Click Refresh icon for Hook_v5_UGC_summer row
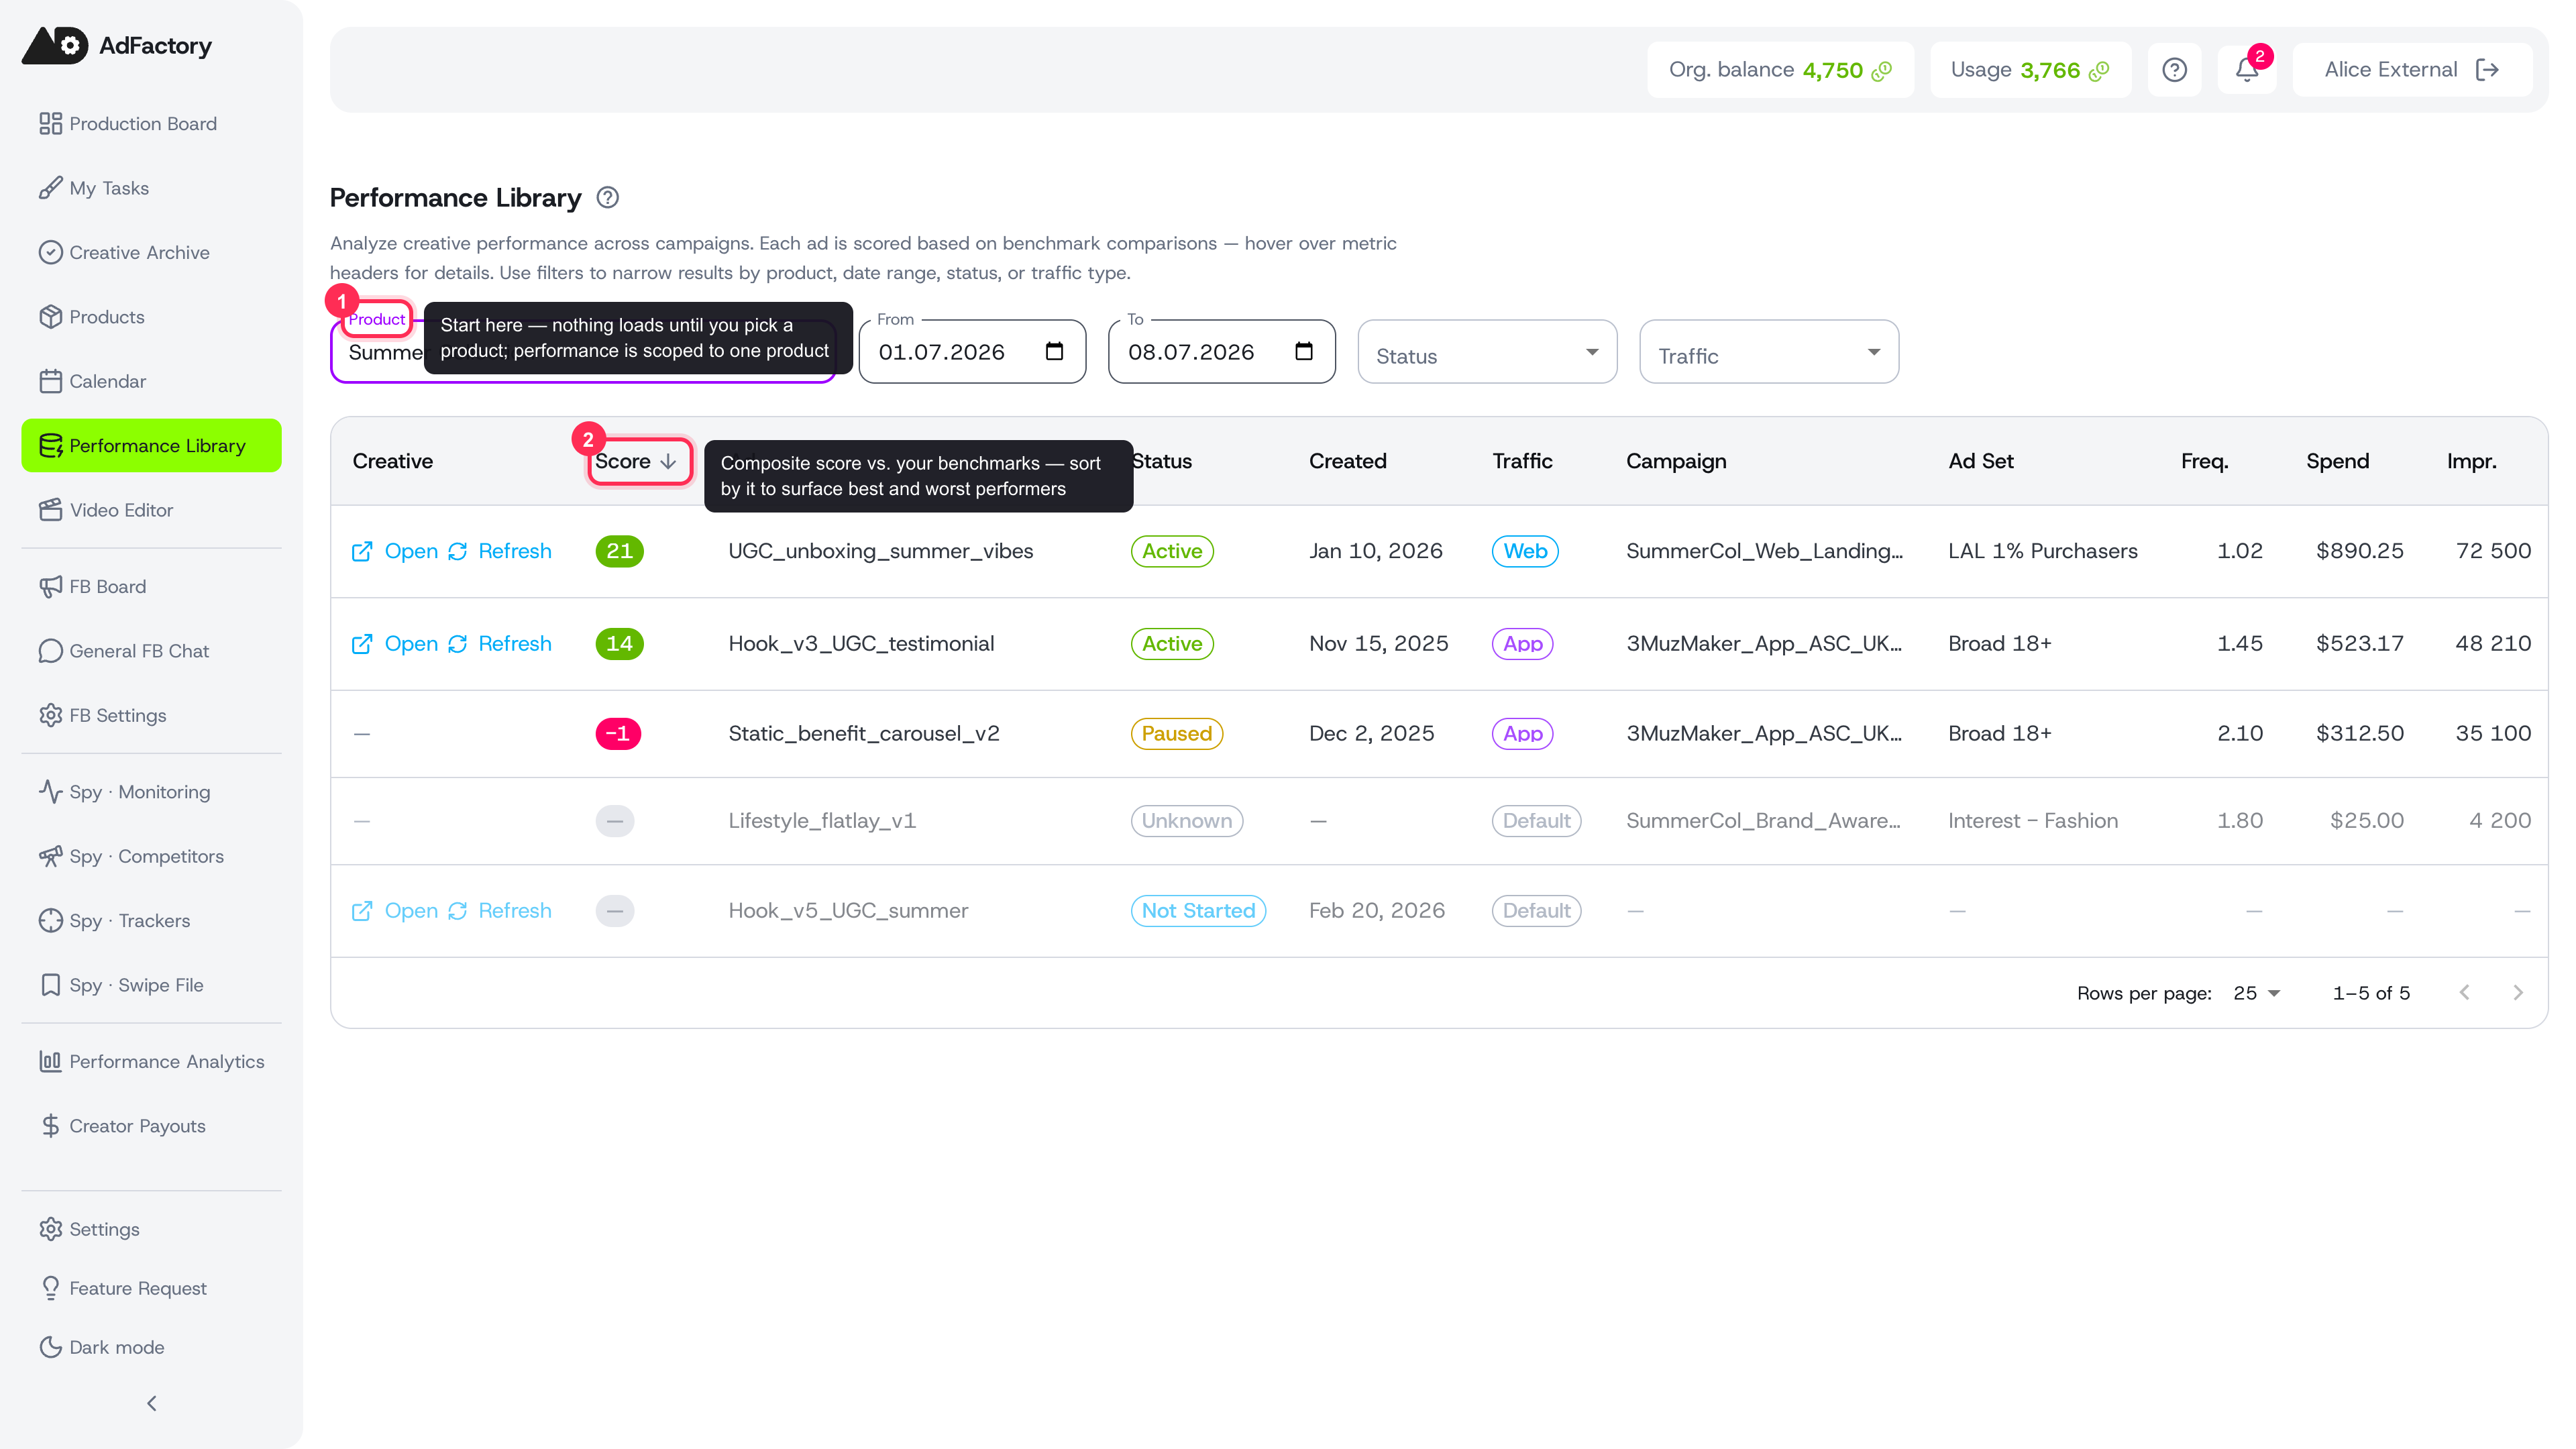This screenshot has height=1449, width=2576. pyautogui.click(x=457, y=911)
